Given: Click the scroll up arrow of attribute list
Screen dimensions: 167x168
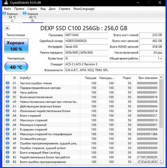Looking at the screenshot, I should [161, 77].
